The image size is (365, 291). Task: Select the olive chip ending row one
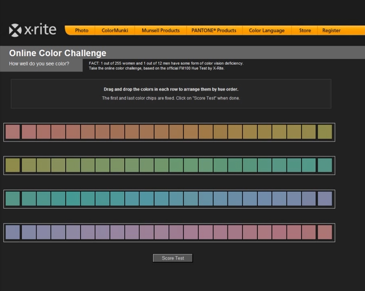[325, 132]
